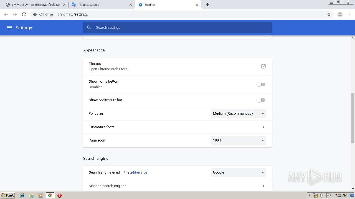Select the Settings tab

(168, 5)
